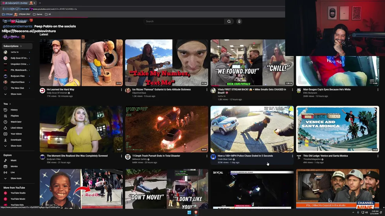The width and height of the screenshot is (385, 216).
Task: Click the Brave browser taskbar icon
Action: 196,212
